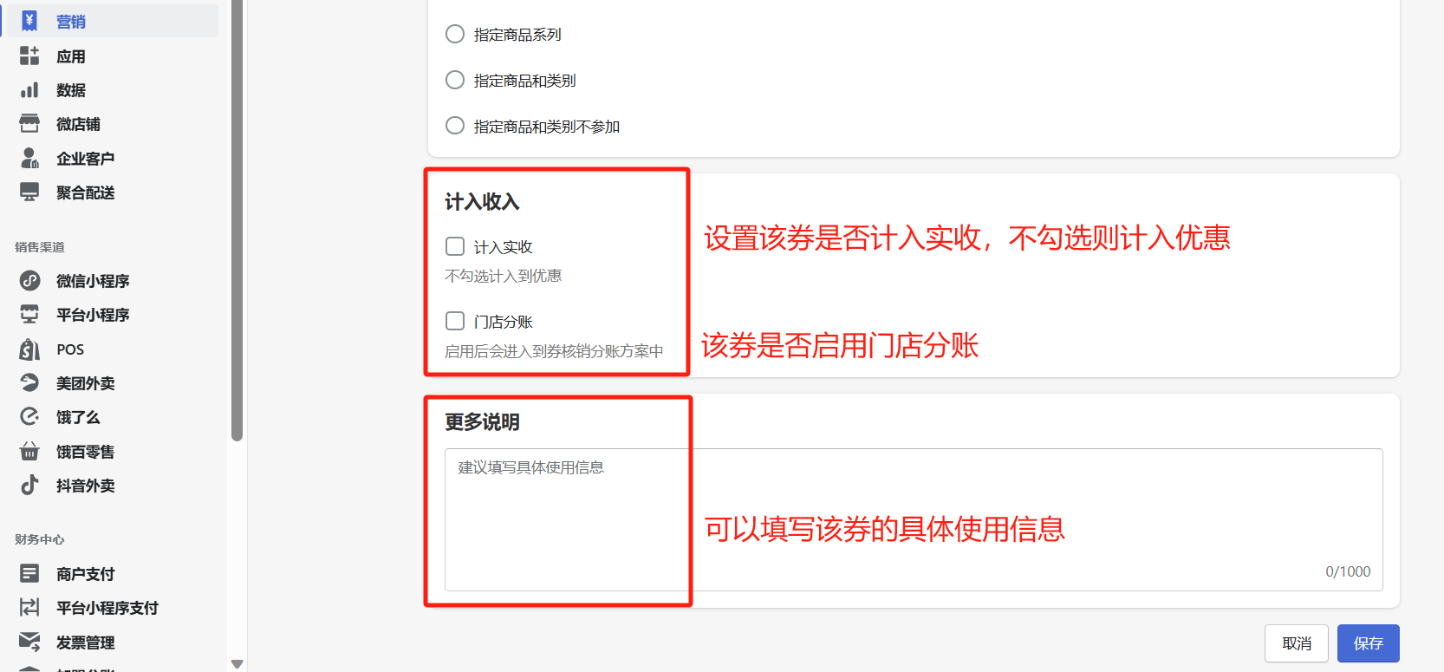Pick the 指定商品和类别不参加 radio option

(x=455, y=126)
